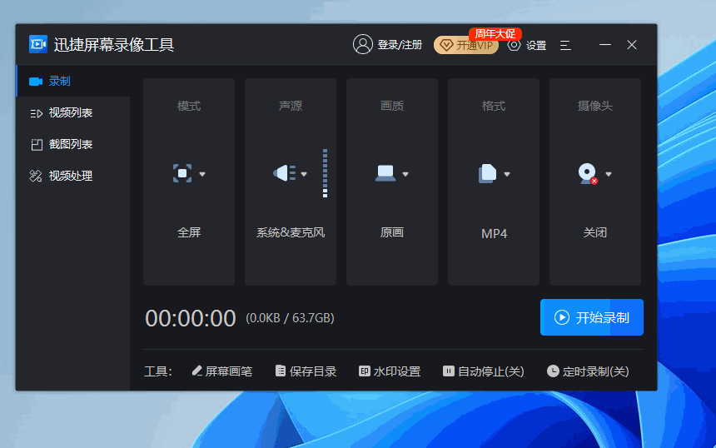Open the 水印设置 option
Screen dimensions: 716x448
pos(390,371)
